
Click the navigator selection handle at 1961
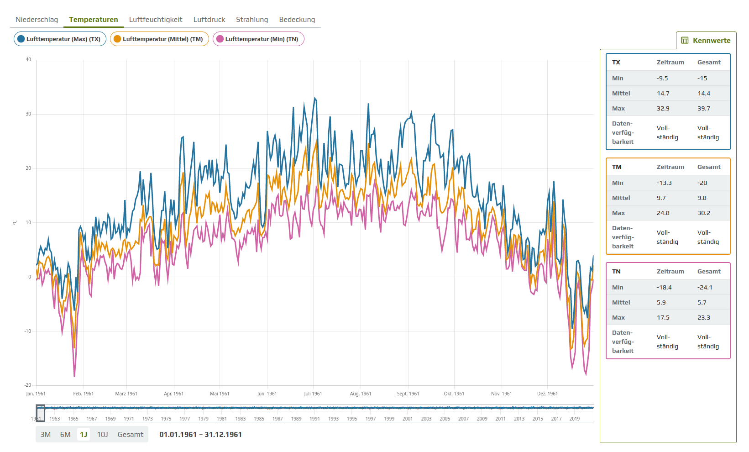tap(41, 413)
